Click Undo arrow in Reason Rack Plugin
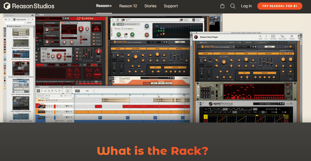The image size is (311, 161). pos(260,37)
